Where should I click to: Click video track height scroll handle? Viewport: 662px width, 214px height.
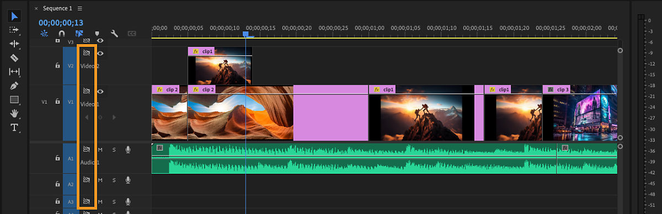coord(620,50)
